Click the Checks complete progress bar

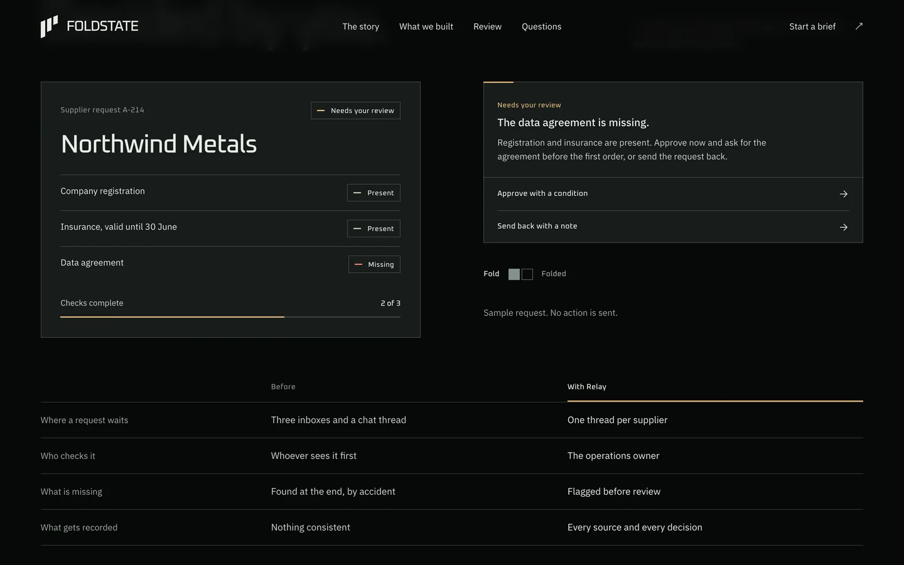tap(230, 317)
